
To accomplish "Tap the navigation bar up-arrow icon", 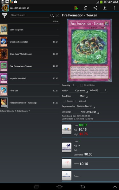I will pyautogui.click(x=115, y=187).
